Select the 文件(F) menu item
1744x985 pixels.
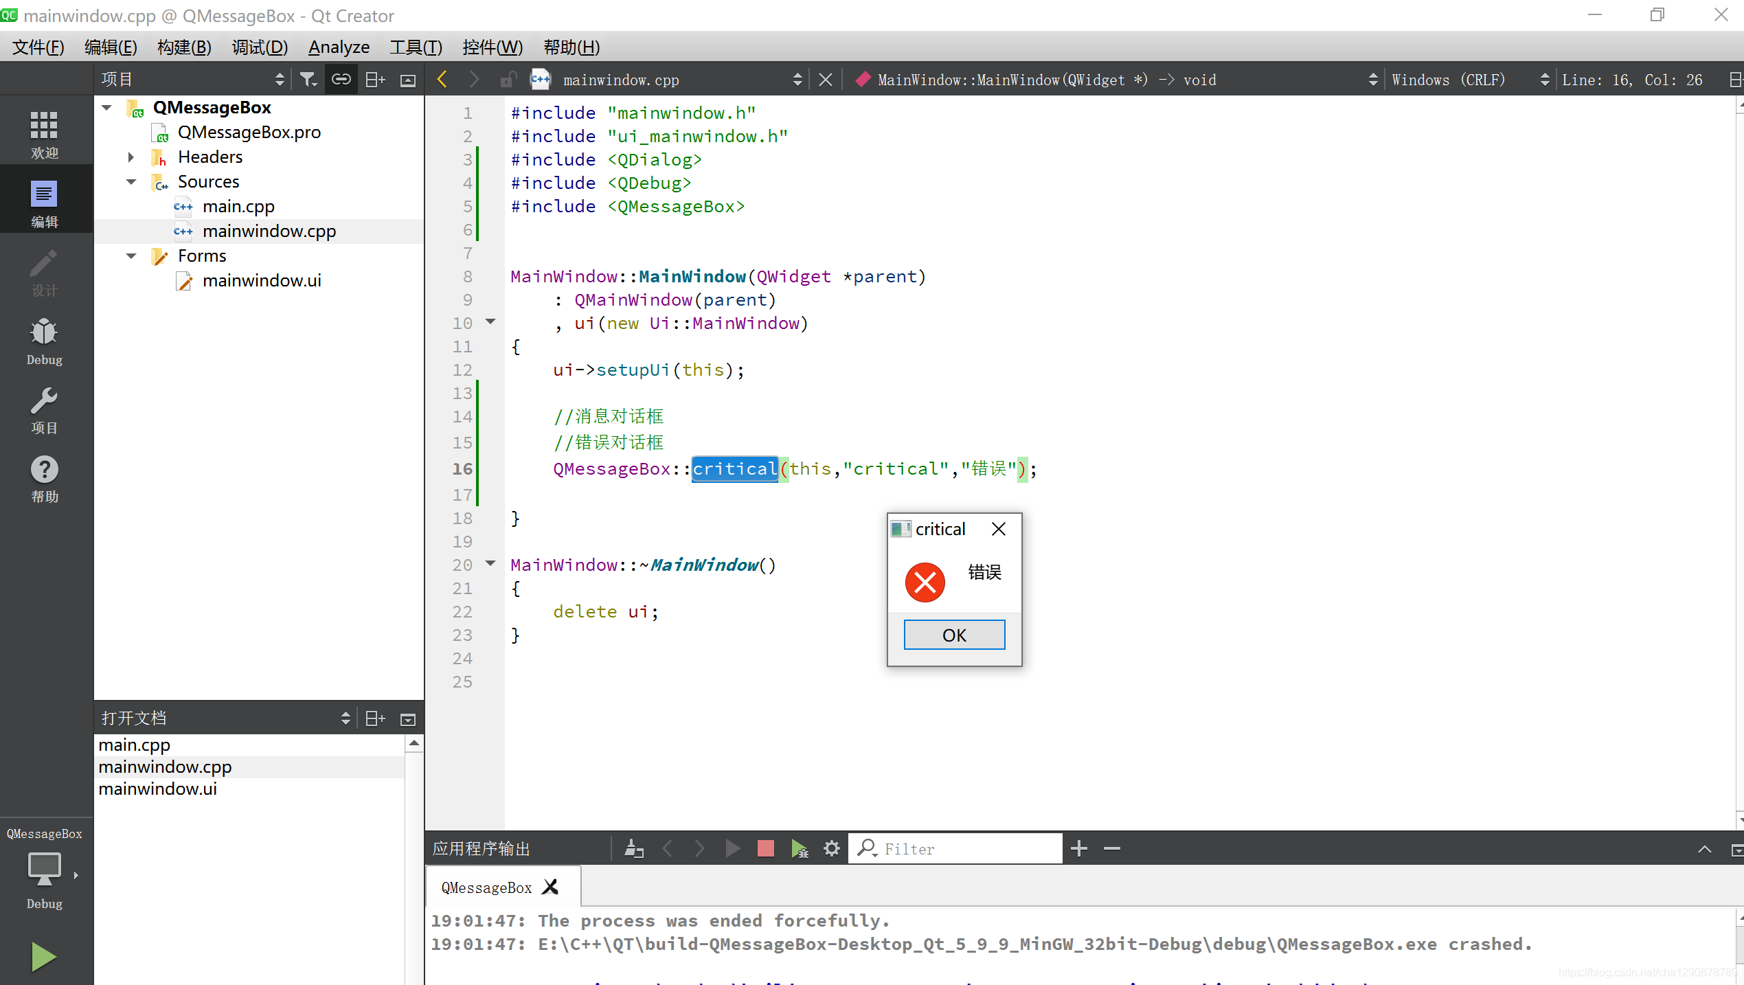click(36, 47)
